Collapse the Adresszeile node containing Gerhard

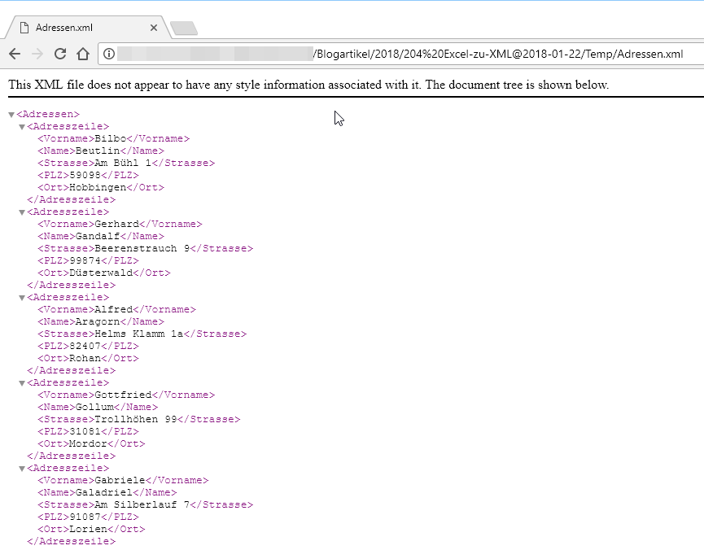[22, 212]
